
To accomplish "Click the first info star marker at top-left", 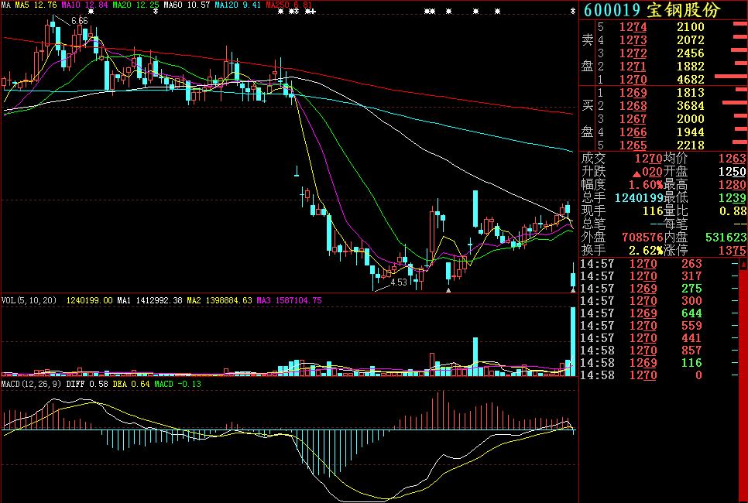I will (91, 11).
